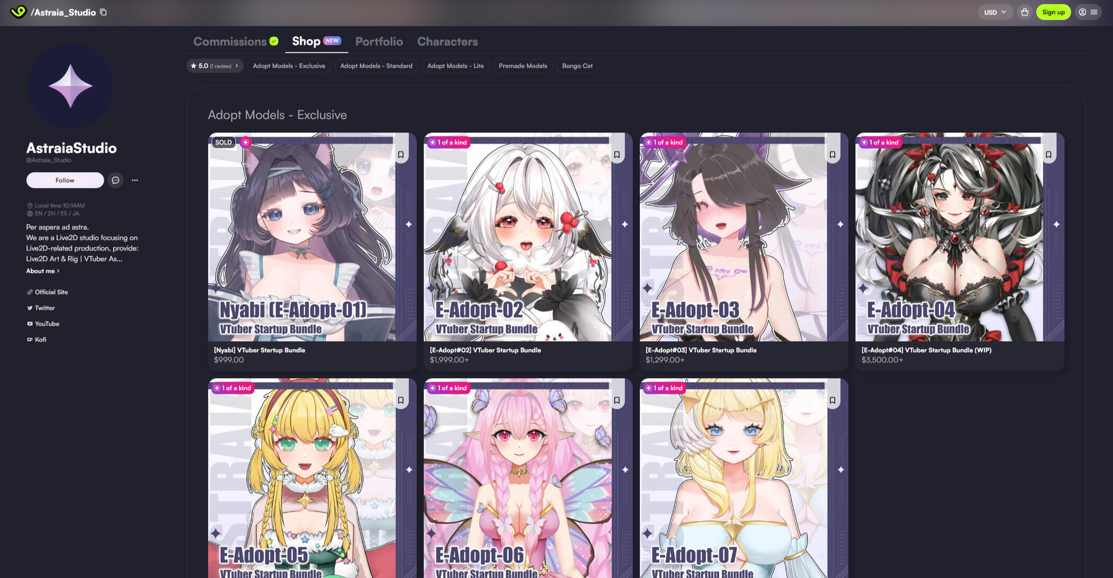Viewport: 1113px width, 578px height.
Task: Open the USD currency dropdown
Action: [x=995, y=12]
